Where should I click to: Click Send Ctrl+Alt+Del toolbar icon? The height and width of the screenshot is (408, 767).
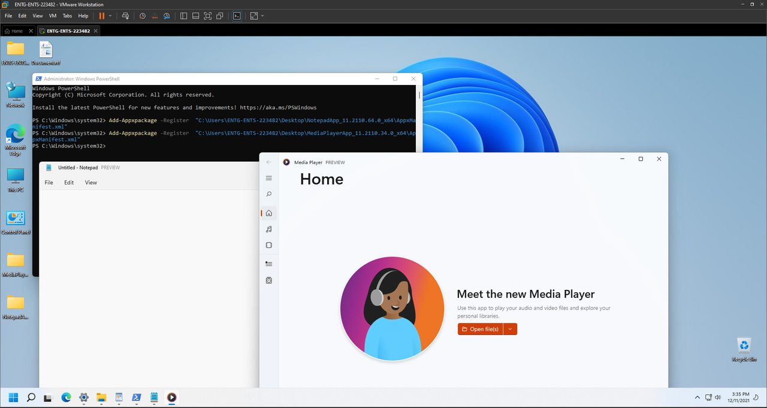click(125, 16)
